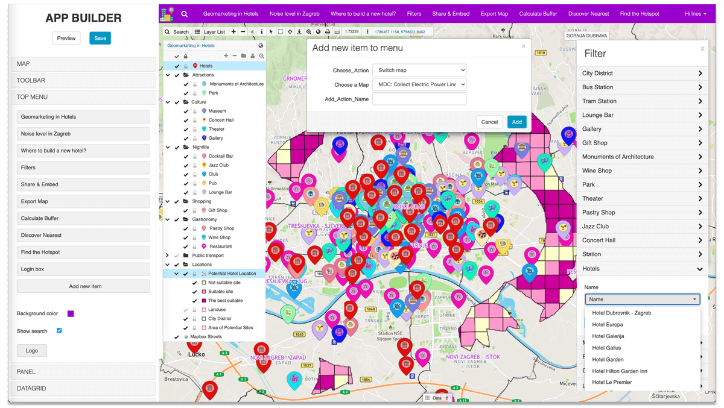
Task: Toggle visibility checkmark of Museum layer
Action: (x=186, y=111)
